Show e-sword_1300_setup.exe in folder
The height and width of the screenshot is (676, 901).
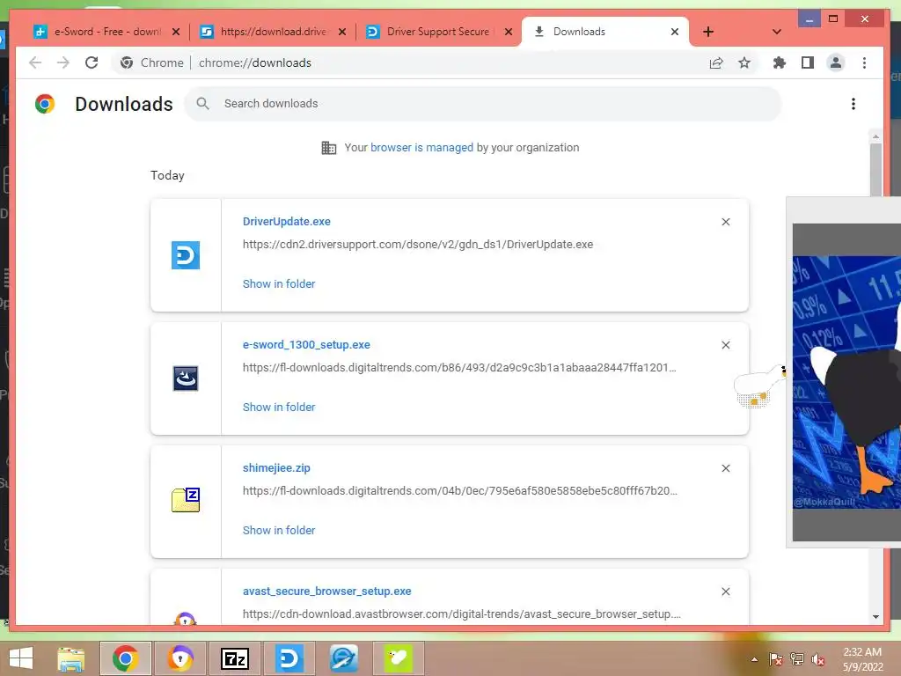pos(279,407)
